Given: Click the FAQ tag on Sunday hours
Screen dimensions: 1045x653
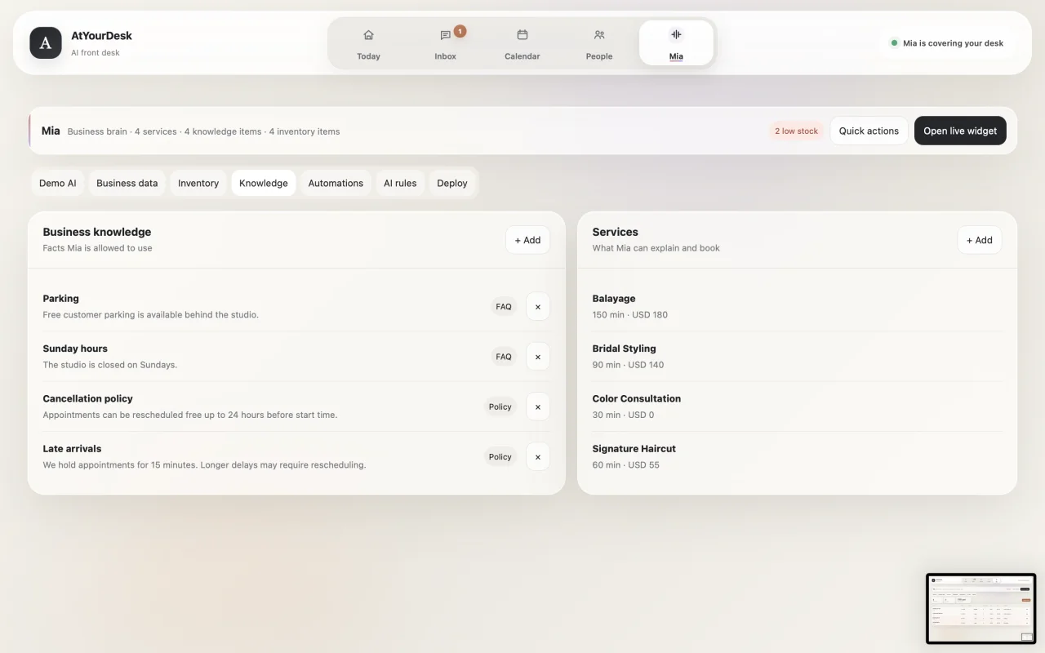Looking at the screenshot, I should click(x=504, y=357).
